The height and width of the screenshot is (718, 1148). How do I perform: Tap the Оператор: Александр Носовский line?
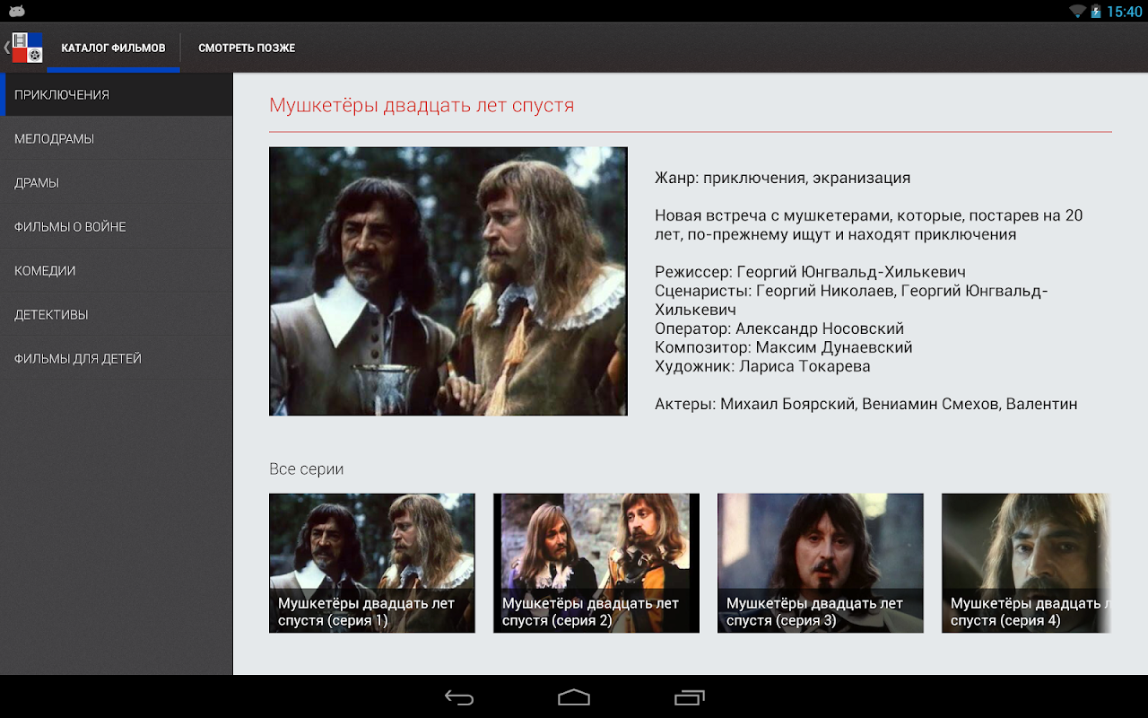tap(779, 328)
